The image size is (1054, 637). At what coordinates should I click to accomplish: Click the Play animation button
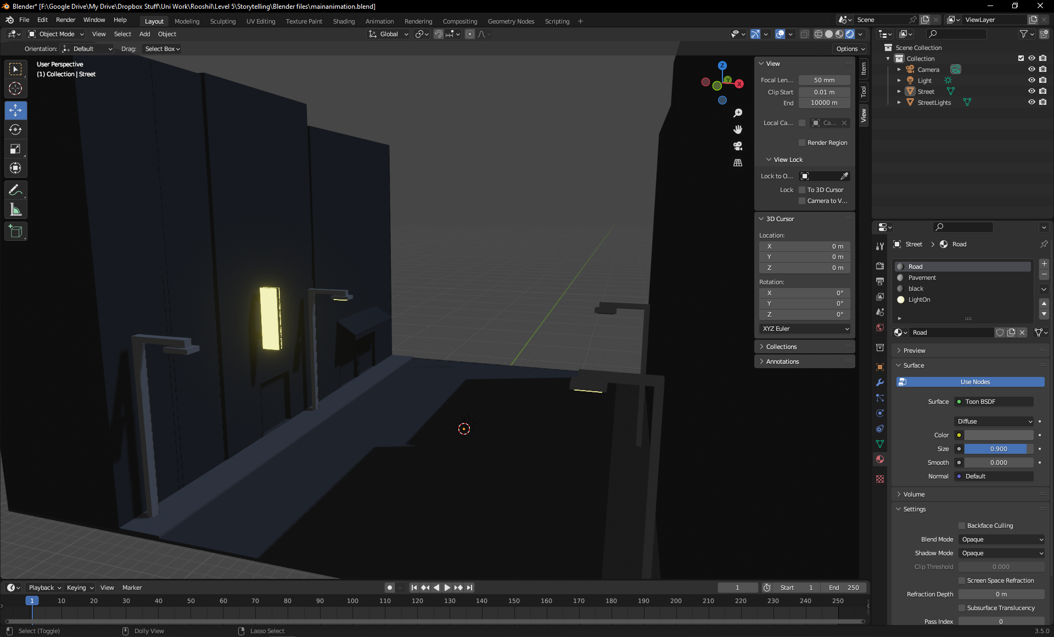(447, 588)
